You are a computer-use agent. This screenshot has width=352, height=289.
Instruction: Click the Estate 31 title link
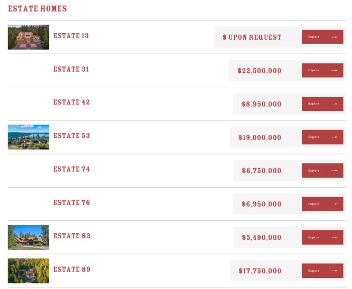coord(71,69)
